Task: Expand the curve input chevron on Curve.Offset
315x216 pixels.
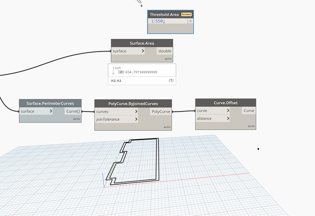Action: click(228, 110)
